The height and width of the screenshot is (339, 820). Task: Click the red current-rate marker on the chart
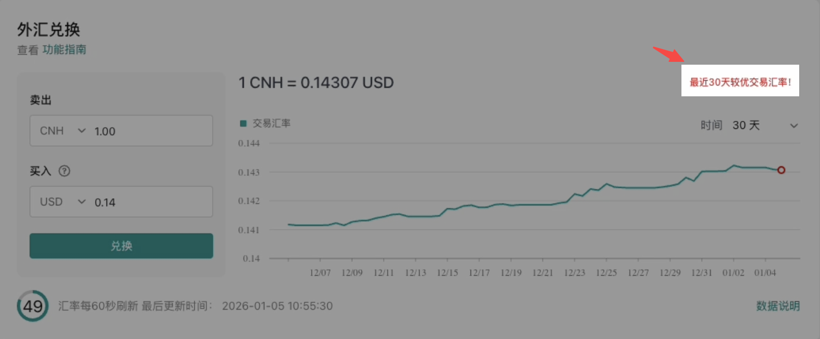click(781, 170)
